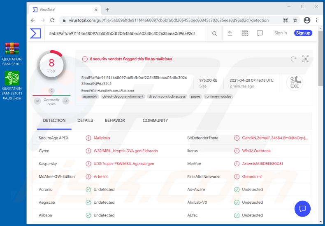The height and width of the screenshot is (226, 325).
Task: Open Chrome three-dot menu
Action: [316, 20]
